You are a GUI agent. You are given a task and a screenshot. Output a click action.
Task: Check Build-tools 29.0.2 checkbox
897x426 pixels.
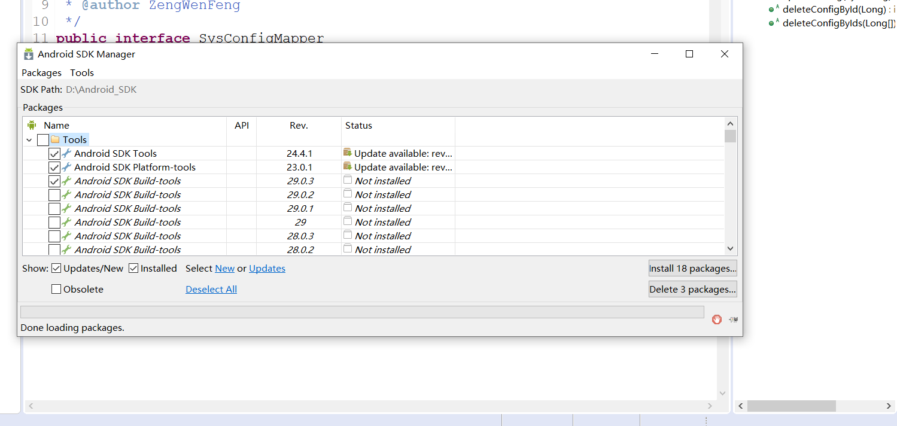coord(54,195)
